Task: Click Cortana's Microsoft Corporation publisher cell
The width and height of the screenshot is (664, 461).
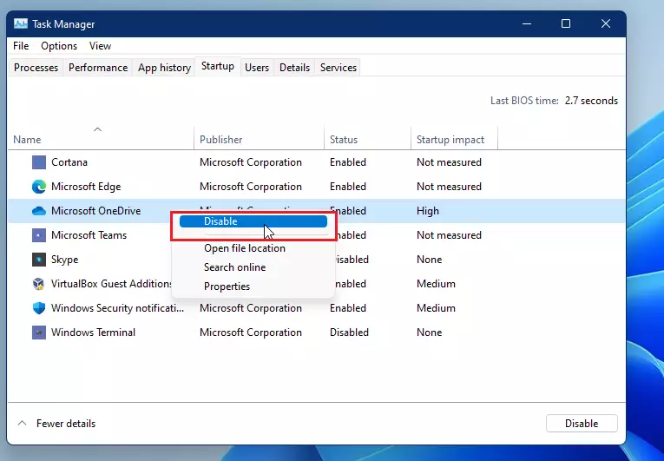Action: [x=251, y=162]
